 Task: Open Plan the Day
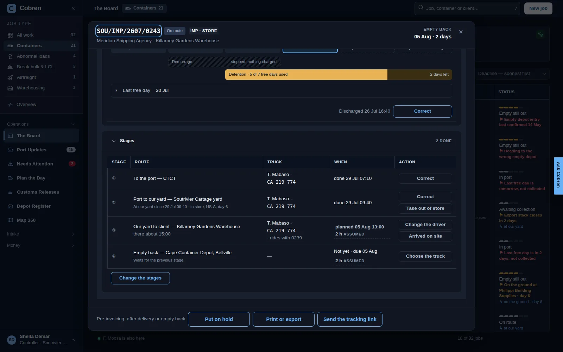pyautogui.click(x=41, y=178)
